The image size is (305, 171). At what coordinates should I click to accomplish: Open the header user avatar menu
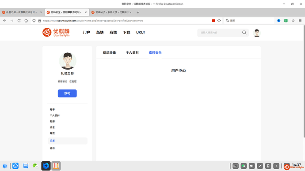257,33
